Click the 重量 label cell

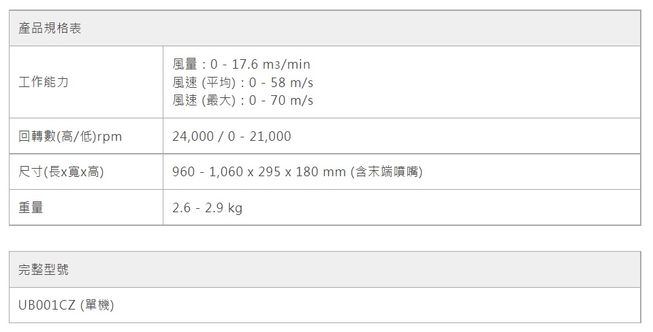tap(31, 207)
